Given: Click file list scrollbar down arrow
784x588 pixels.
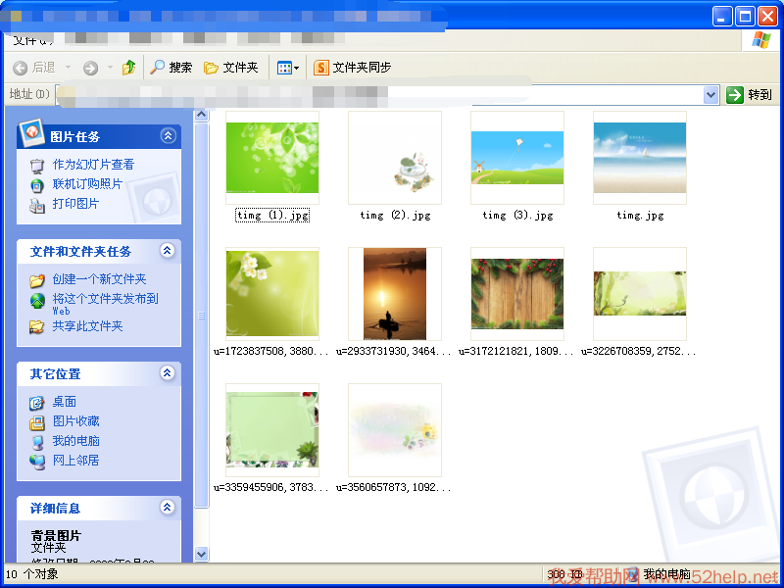Looking at the screenshot, I should (x=202, y=554).
